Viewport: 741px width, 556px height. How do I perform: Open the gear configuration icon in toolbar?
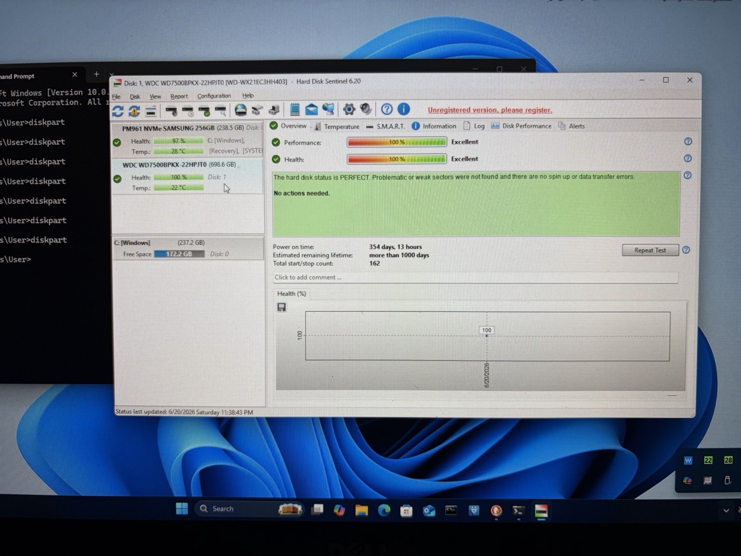pyautogui.click(x=349, y=109)
